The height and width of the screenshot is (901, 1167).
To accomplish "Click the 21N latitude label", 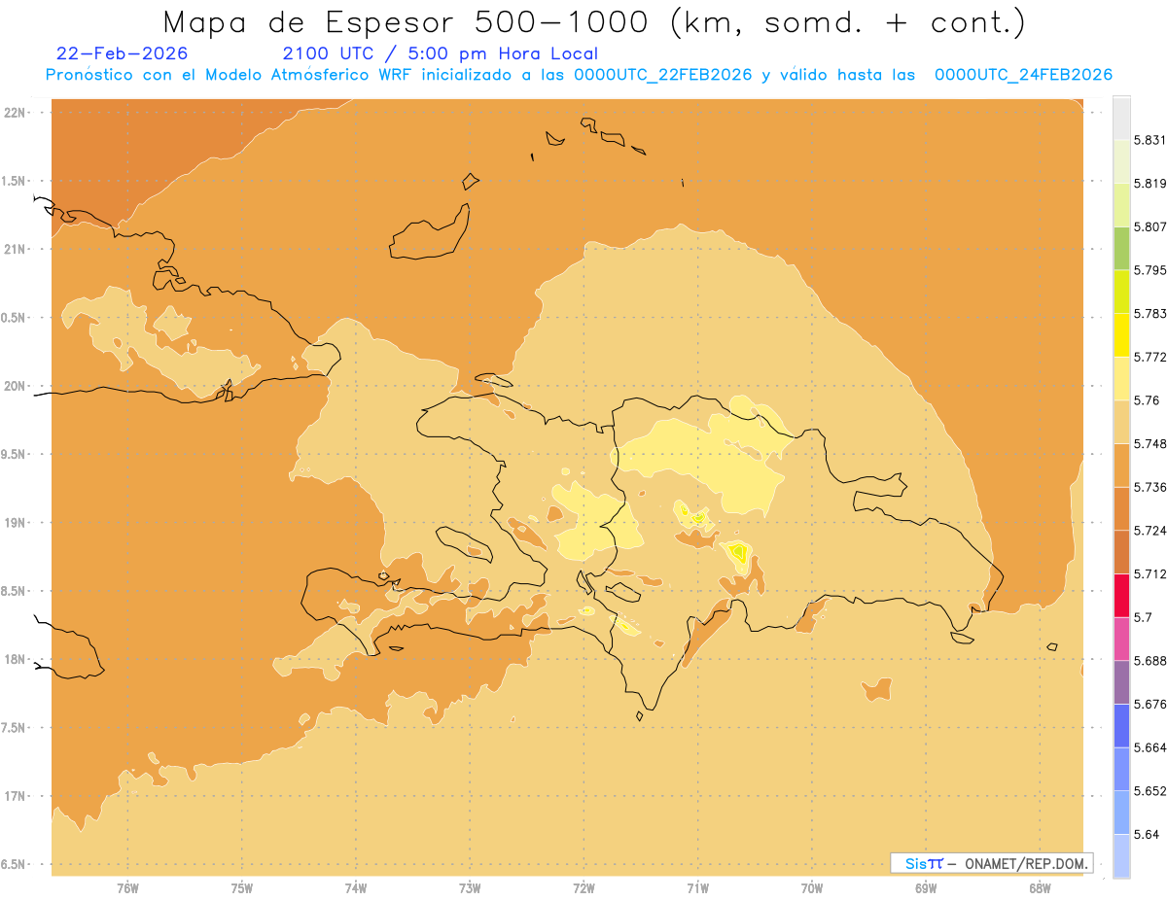I will coord(17,249).
